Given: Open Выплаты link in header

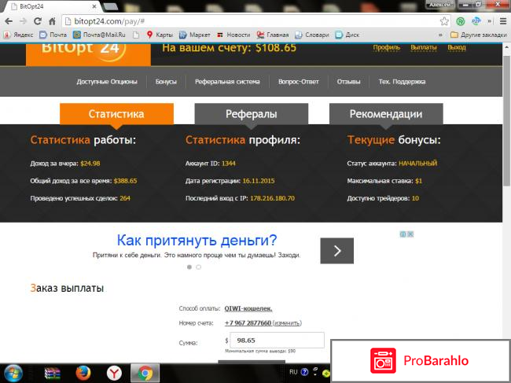Looking at the screenshot, I should (423, 48).
